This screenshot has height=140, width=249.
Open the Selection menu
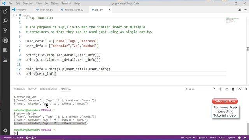point(28,3)
